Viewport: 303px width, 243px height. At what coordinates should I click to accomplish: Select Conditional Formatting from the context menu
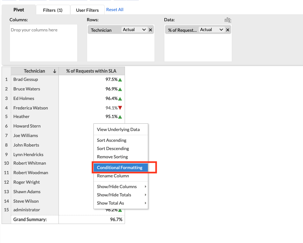[x=120, y=167]
